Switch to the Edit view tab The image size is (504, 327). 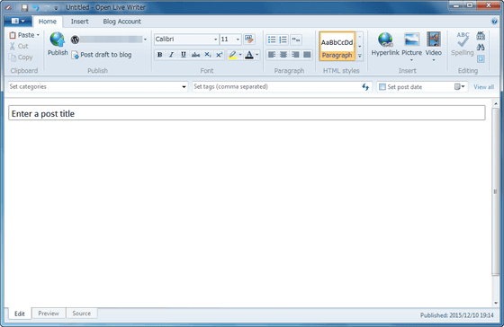pos(19,314)
